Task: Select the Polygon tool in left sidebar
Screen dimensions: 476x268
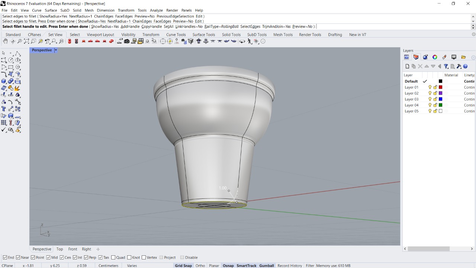Action: click(x=17, y=67)
